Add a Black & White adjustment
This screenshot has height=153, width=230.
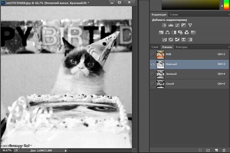coord(174,32)
